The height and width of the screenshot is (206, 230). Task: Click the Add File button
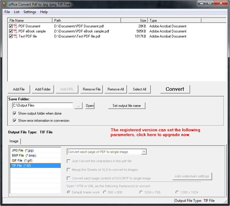(19, 89)
